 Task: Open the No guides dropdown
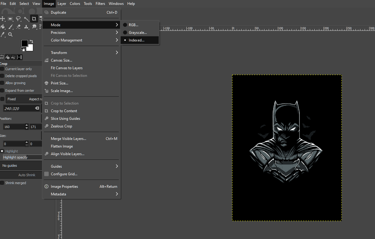(x=20, y=165)
